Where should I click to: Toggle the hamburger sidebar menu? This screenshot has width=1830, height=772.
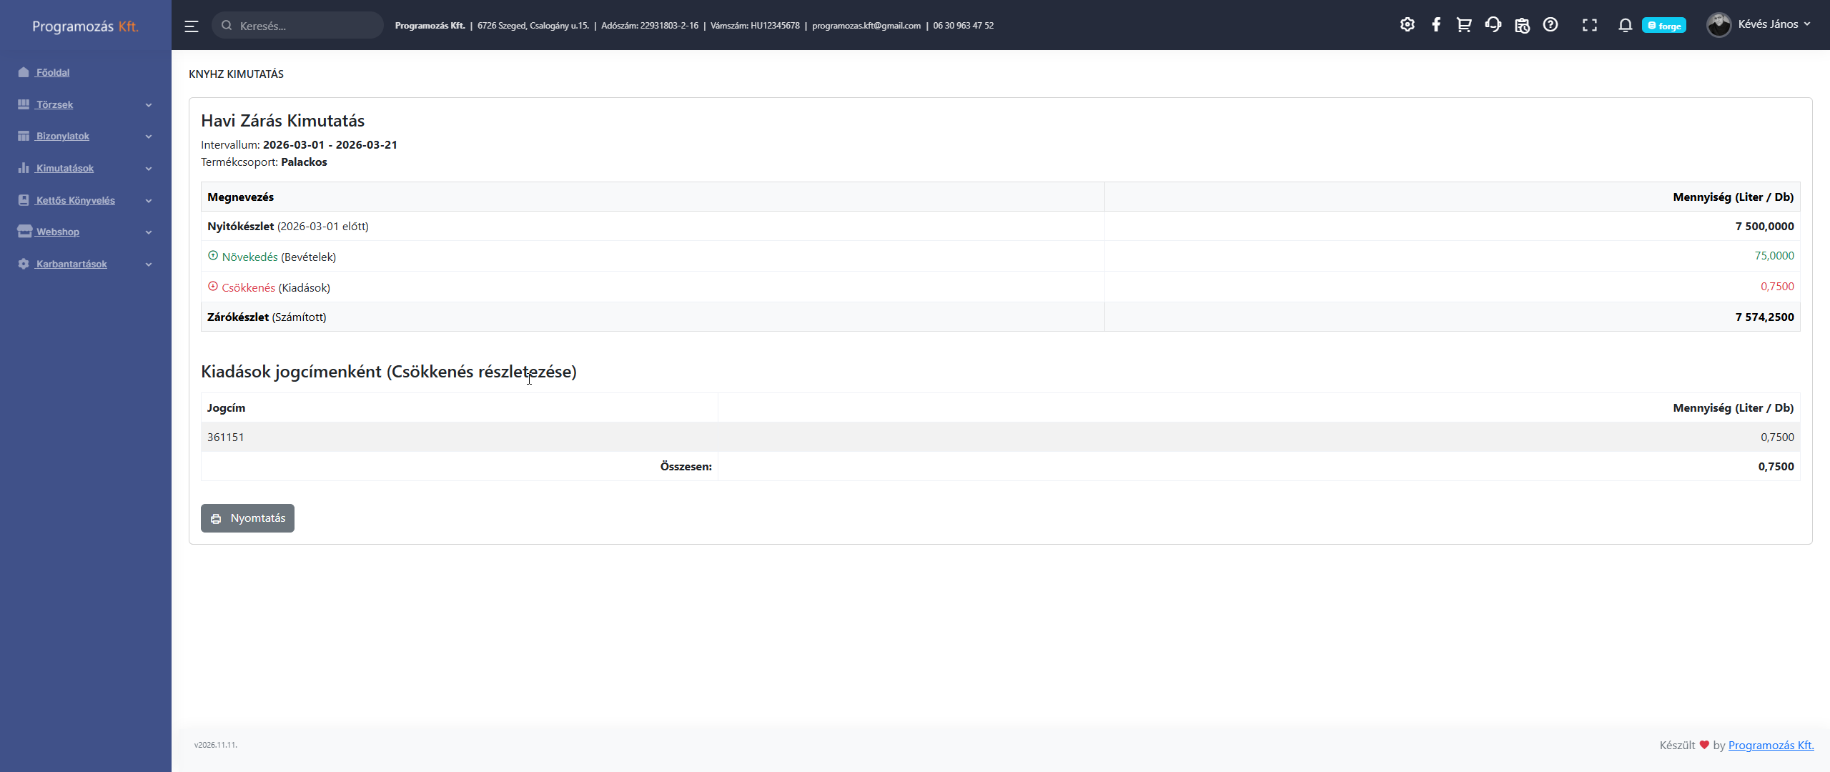pos(191,26)
